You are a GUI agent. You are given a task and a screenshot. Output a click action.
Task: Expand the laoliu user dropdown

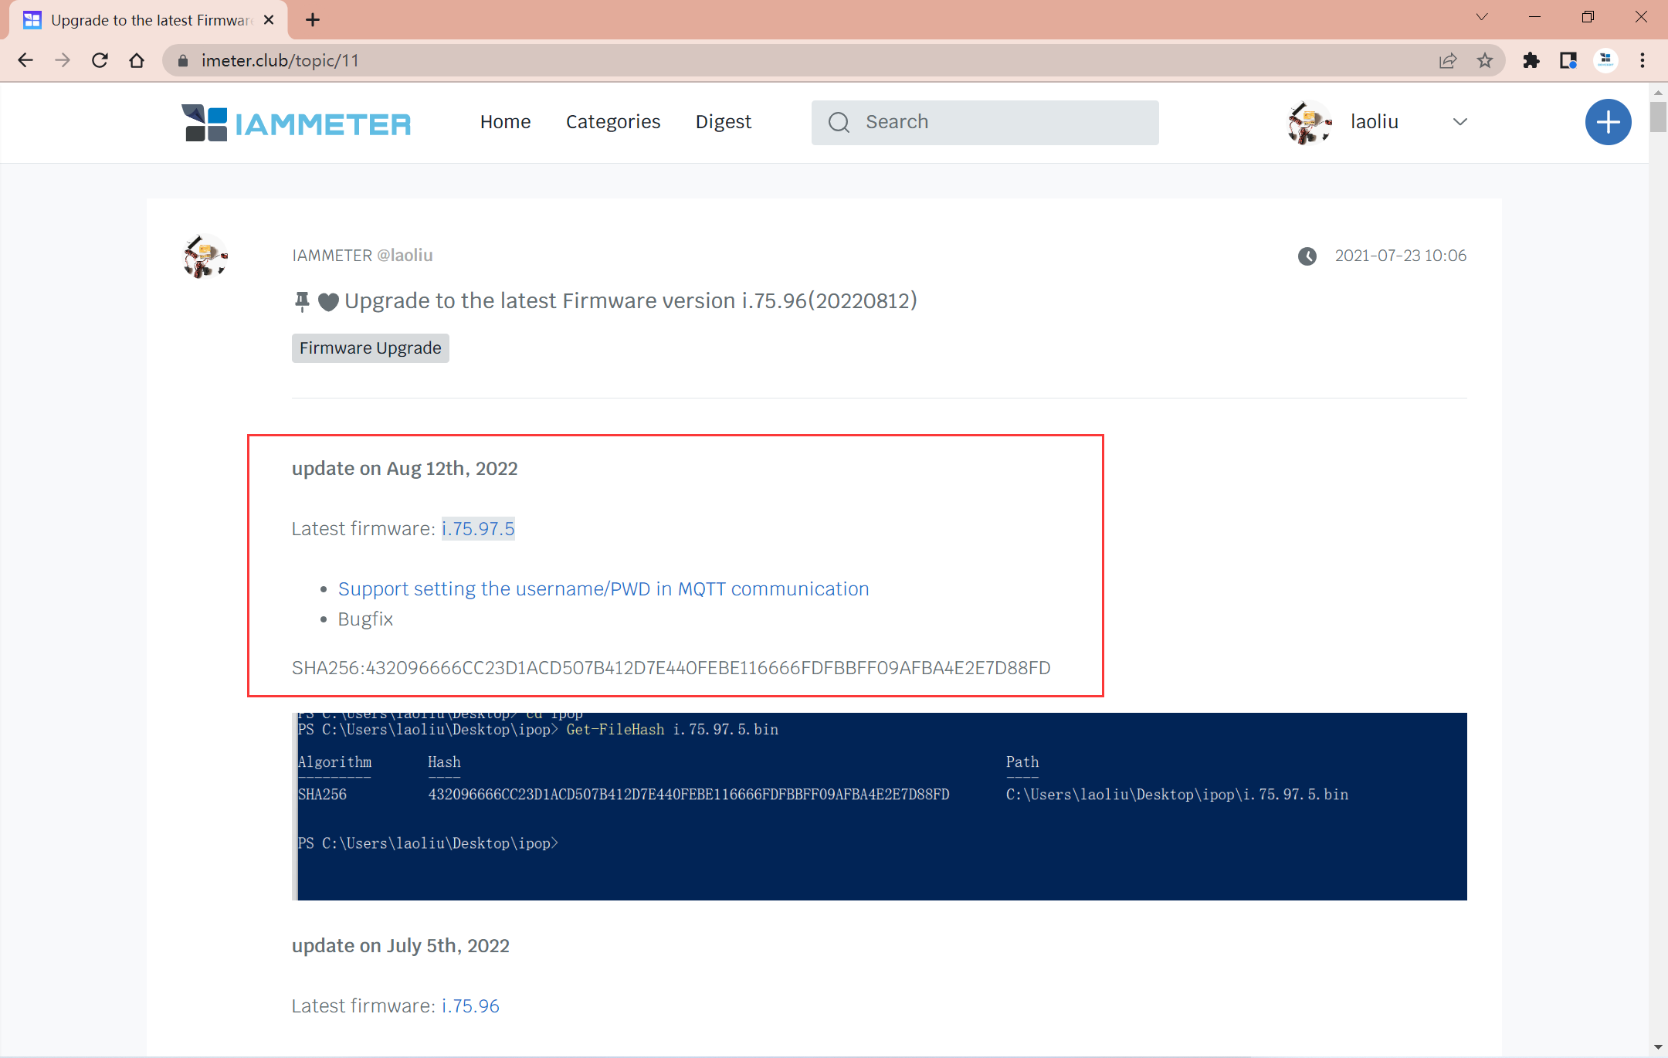click(x=1459, y=122)
